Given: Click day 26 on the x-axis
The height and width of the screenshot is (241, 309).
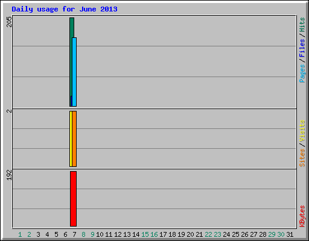Looking at the screenshot, I should [x=244, y=234].
